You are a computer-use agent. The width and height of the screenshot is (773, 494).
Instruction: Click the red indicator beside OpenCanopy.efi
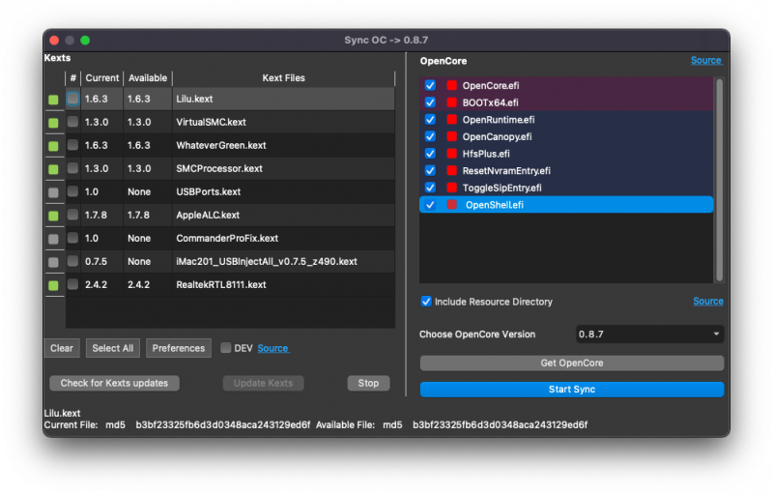click(451, 136)
